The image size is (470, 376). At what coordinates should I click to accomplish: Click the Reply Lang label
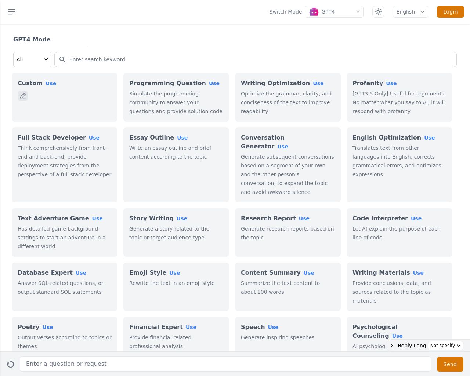412,346
